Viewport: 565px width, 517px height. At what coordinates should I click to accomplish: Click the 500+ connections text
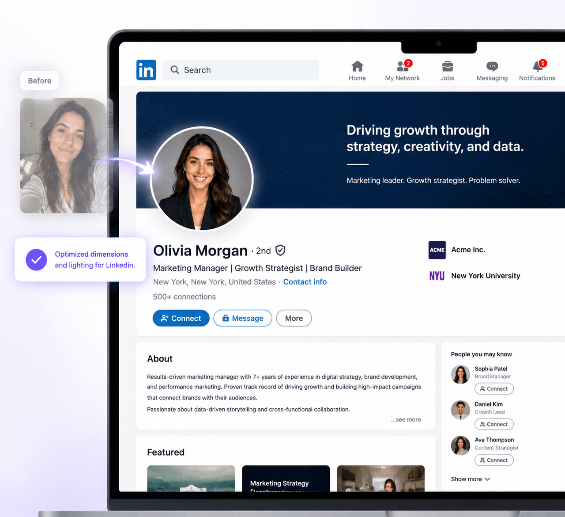[x=185, y=297]
